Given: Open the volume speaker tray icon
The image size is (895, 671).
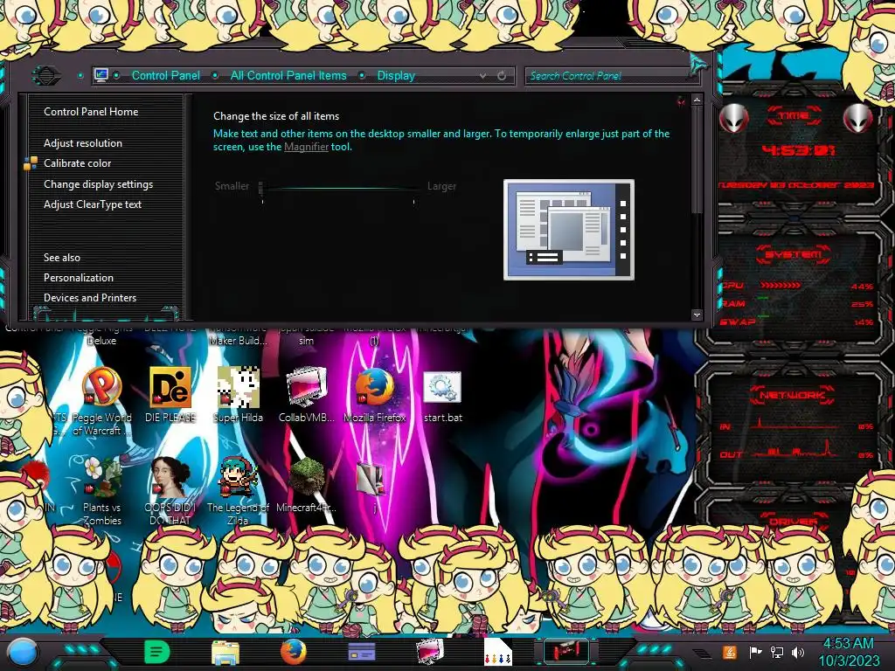Looking at the screenshot, I should pyautogui.click(x=798, y=652).
